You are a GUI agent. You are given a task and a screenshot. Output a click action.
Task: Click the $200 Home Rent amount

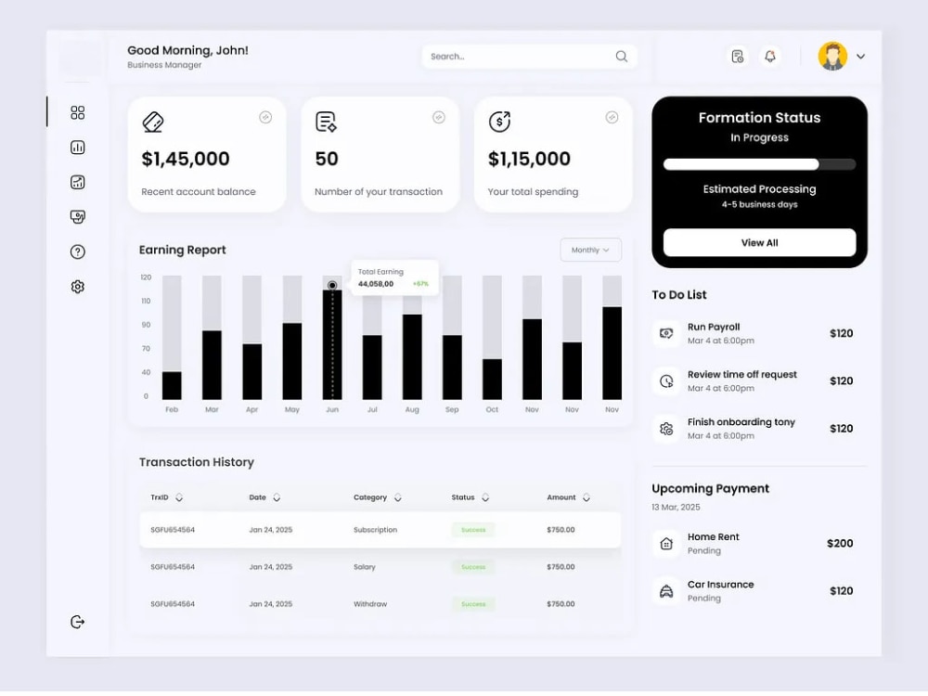click(840, 543)
